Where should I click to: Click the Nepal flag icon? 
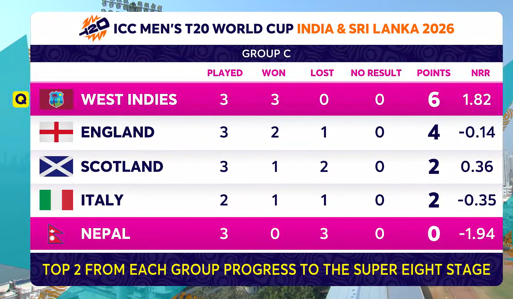tap(56, 234)
